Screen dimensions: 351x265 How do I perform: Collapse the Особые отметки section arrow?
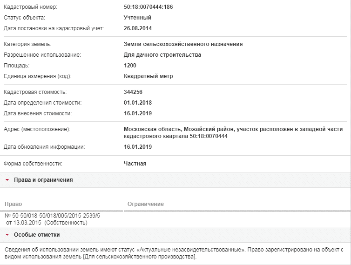[7, 235]
